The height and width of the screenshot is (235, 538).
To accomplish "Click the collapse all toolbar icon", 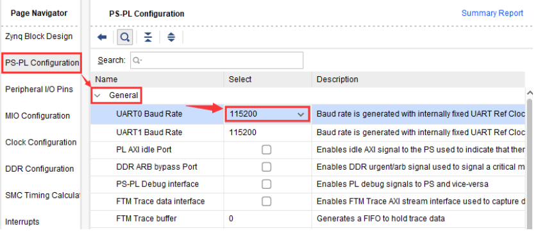I will coord(148,37).
